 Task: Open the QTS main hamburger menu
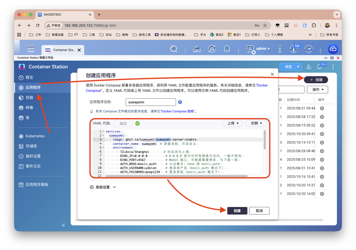[x=31, y=49]
